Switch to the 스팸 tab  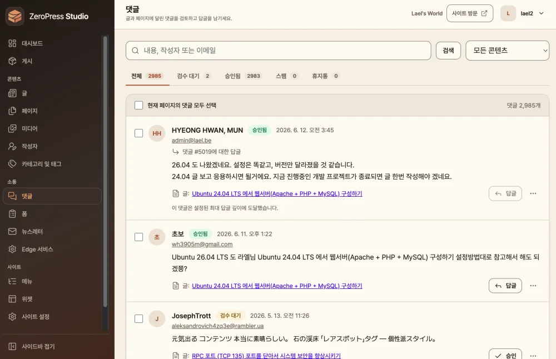(x=286, y=76)
